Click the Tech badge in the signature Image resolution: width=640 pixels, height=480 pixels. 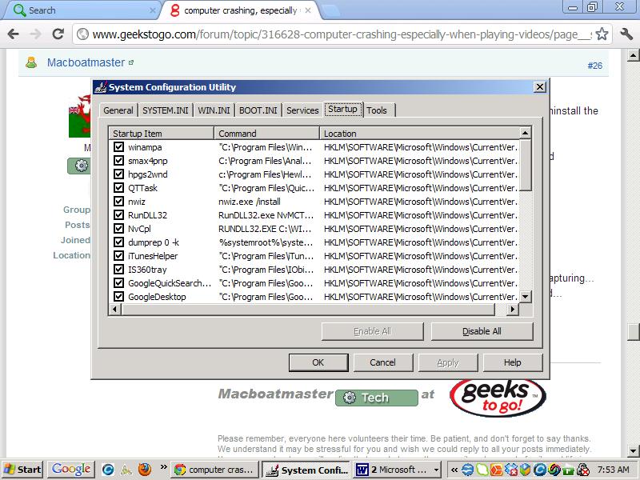click(x=376, y=398)
